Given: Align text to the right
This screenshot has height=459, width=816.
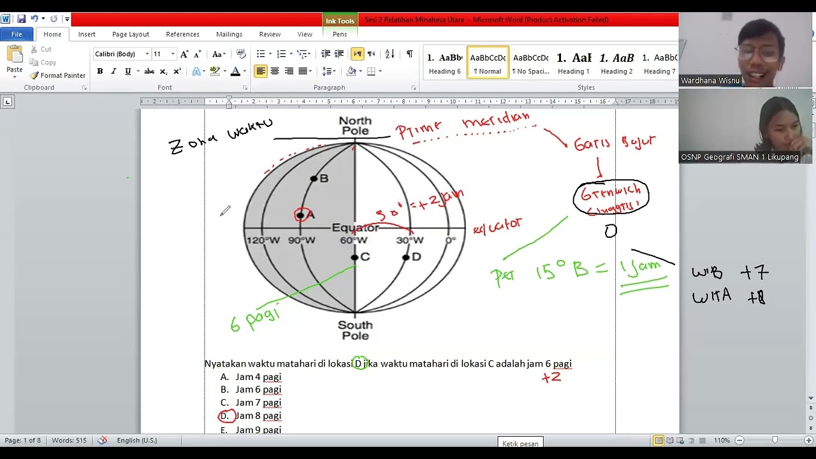Looking at the screenshot, I should click(x=289, y=71).
